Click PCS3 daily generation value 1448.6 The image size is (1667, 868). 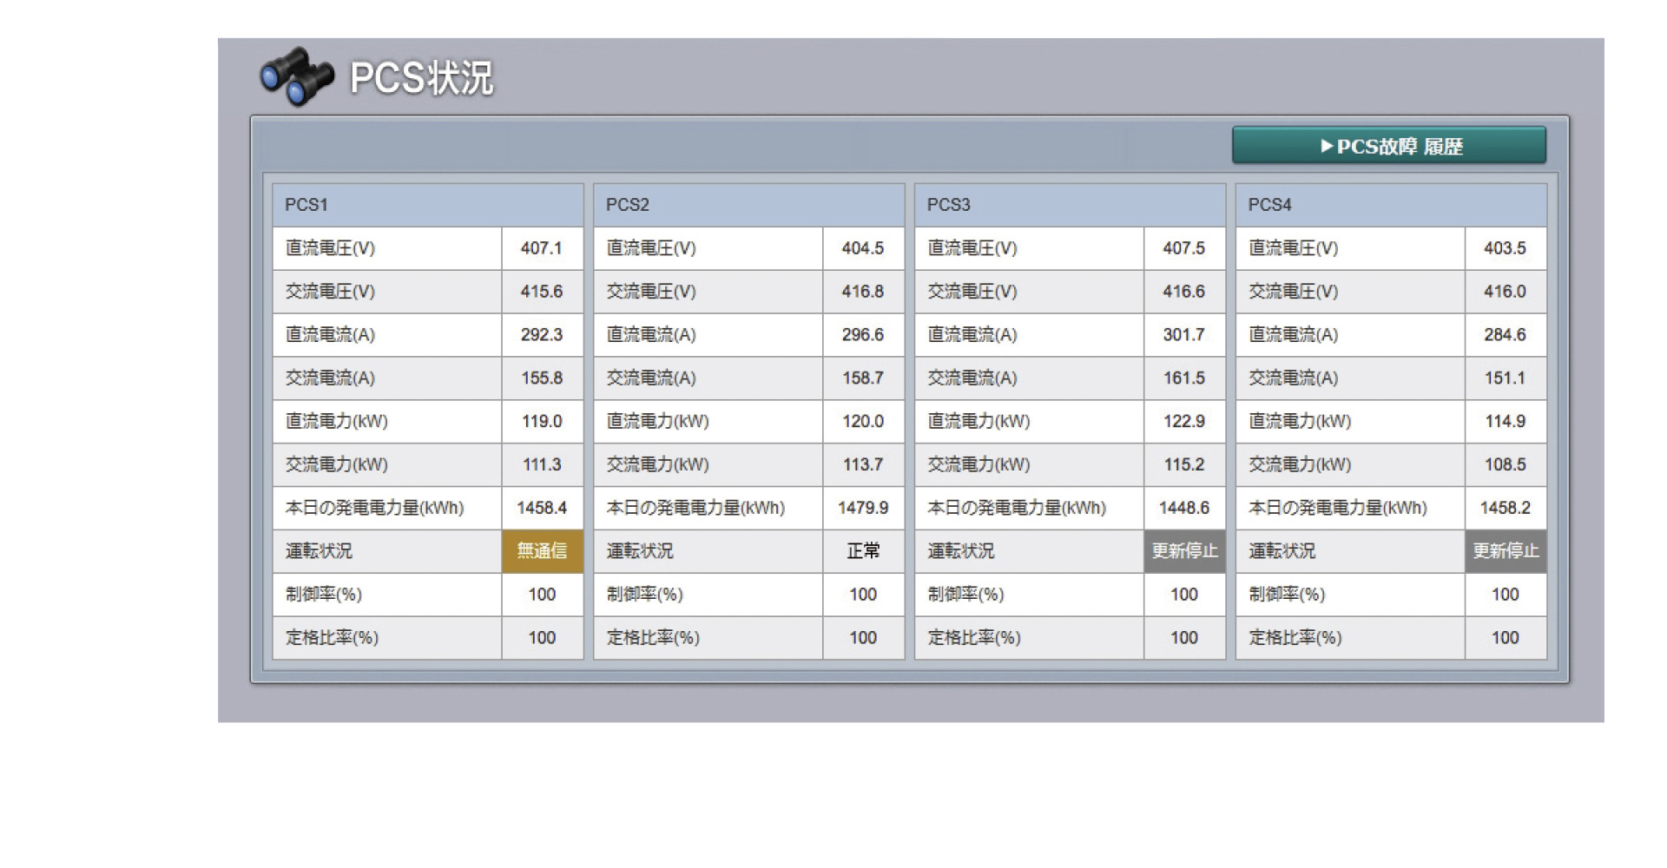pos(1184,508)
